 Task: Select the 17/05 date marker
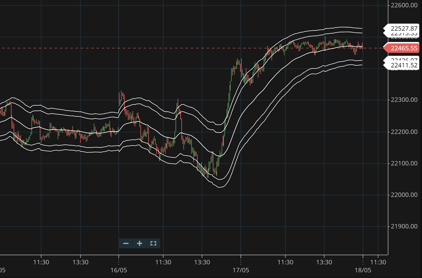click(241, 270)
